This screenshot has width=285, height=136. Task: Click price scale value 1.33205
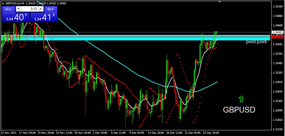278,73
